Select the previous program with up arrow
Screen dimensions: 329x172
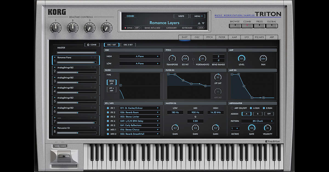(199, 23)
